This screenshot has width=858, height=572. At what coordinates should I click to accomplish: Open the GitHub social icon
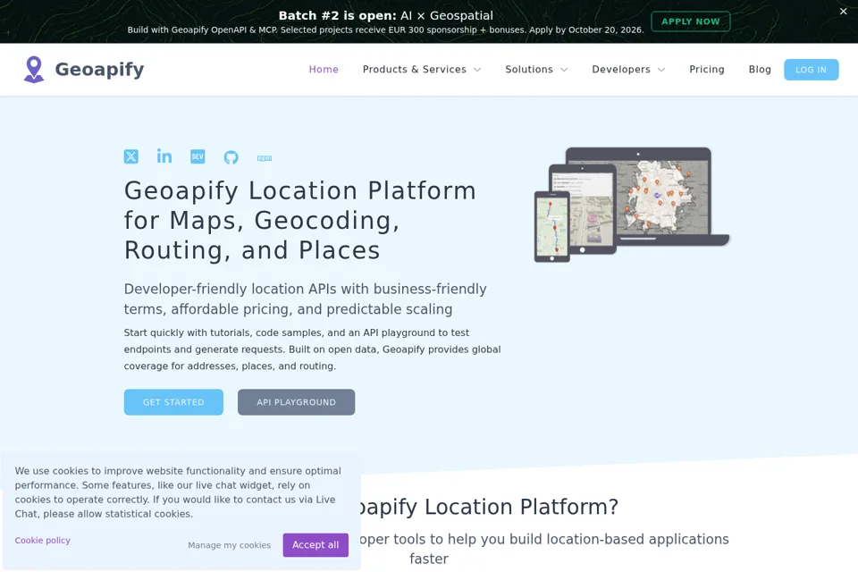point(231,157)
